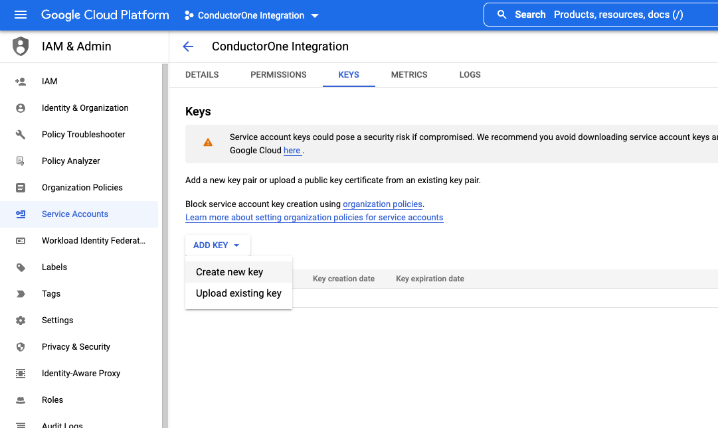This screenshot has height=428, width=718.
Task: Open the ConductorOne Integration project selector
Action: coord(251,15)
